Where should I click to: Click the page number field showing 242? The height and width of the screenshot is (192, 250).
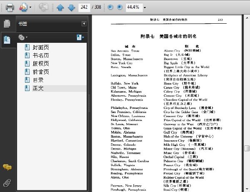pos(84,7)
